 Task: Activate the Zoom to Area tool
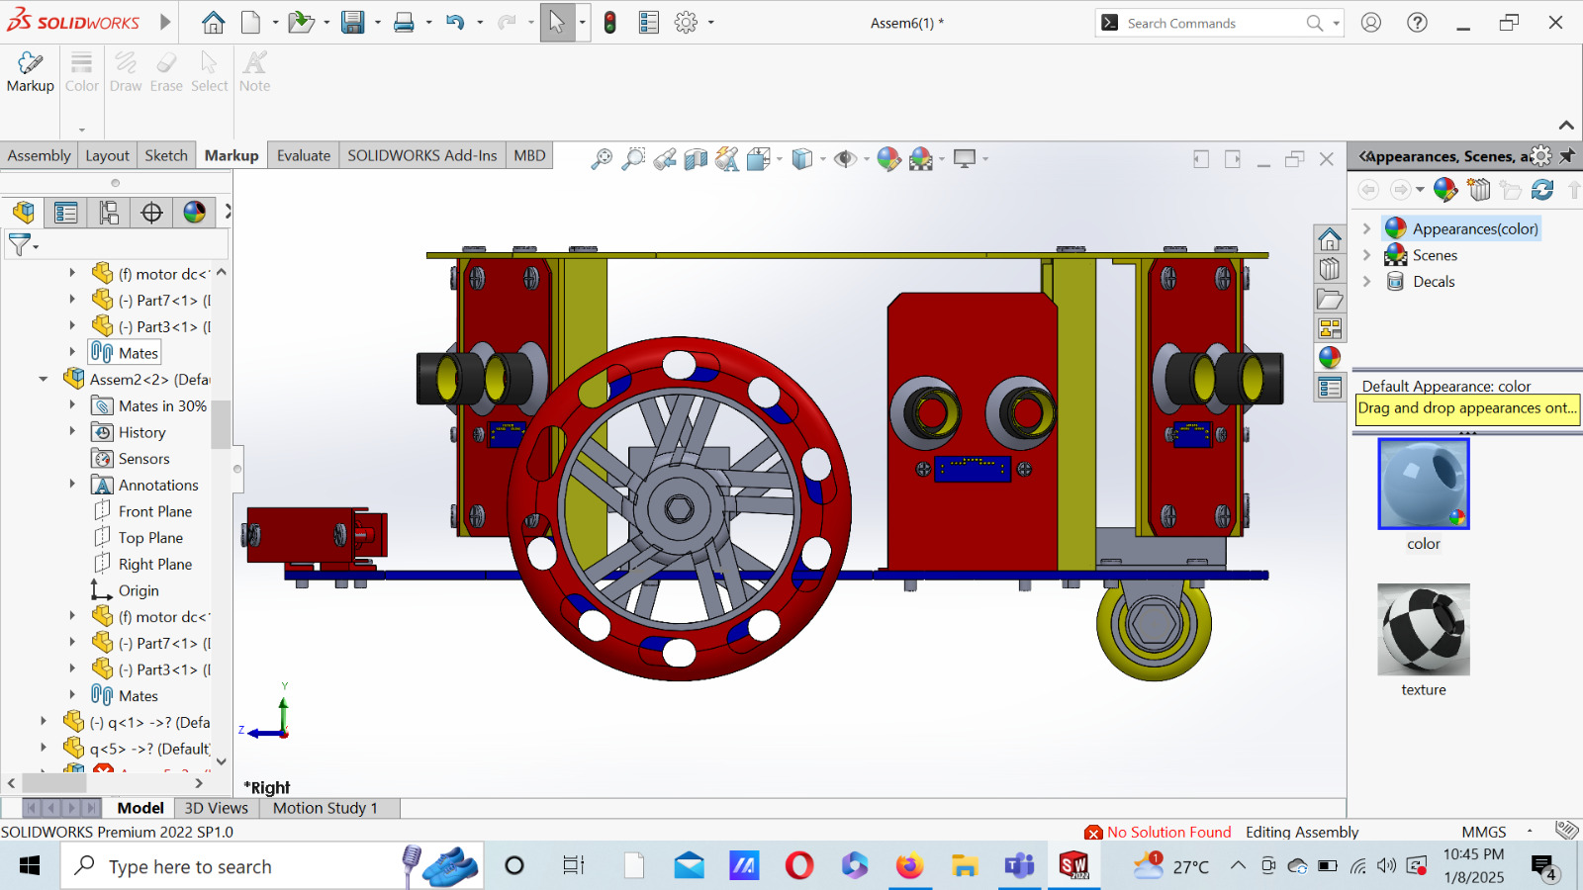[634, 158]
